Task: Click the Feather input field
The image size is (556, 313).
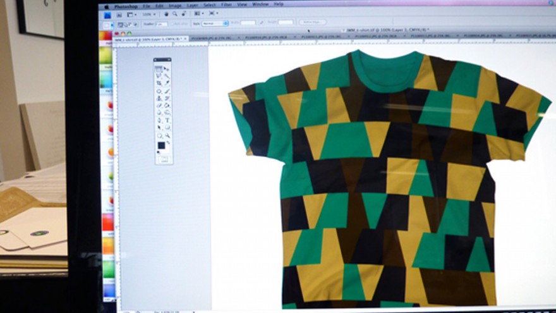Action: coord(161,24)
